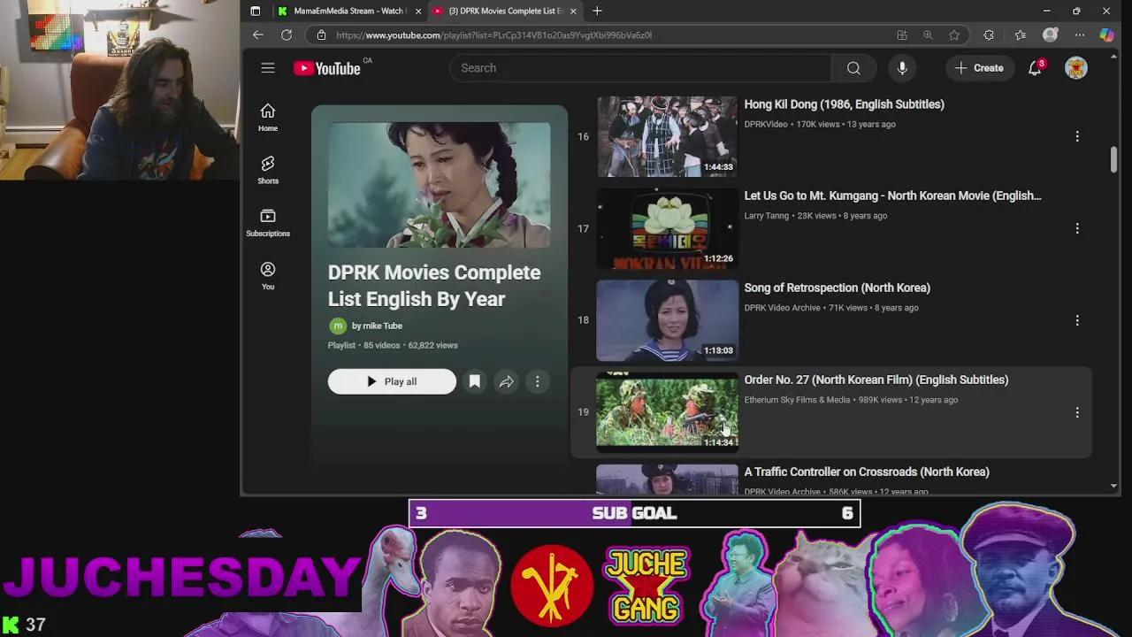Click the mike Tube avatar icon
This screenshot has width=1132, height=637.
[338, 326]
